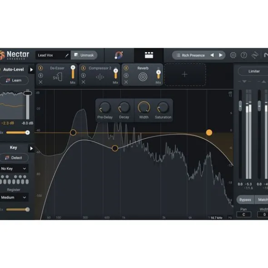Solo the De-Esser module

pos(40,75)
